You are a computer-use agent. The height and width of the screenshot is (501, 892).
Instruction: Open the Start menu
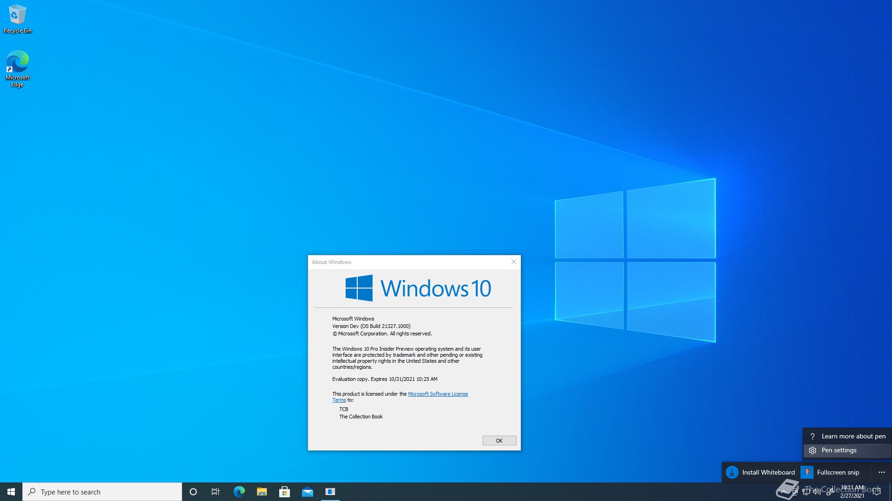pos(11,492)
